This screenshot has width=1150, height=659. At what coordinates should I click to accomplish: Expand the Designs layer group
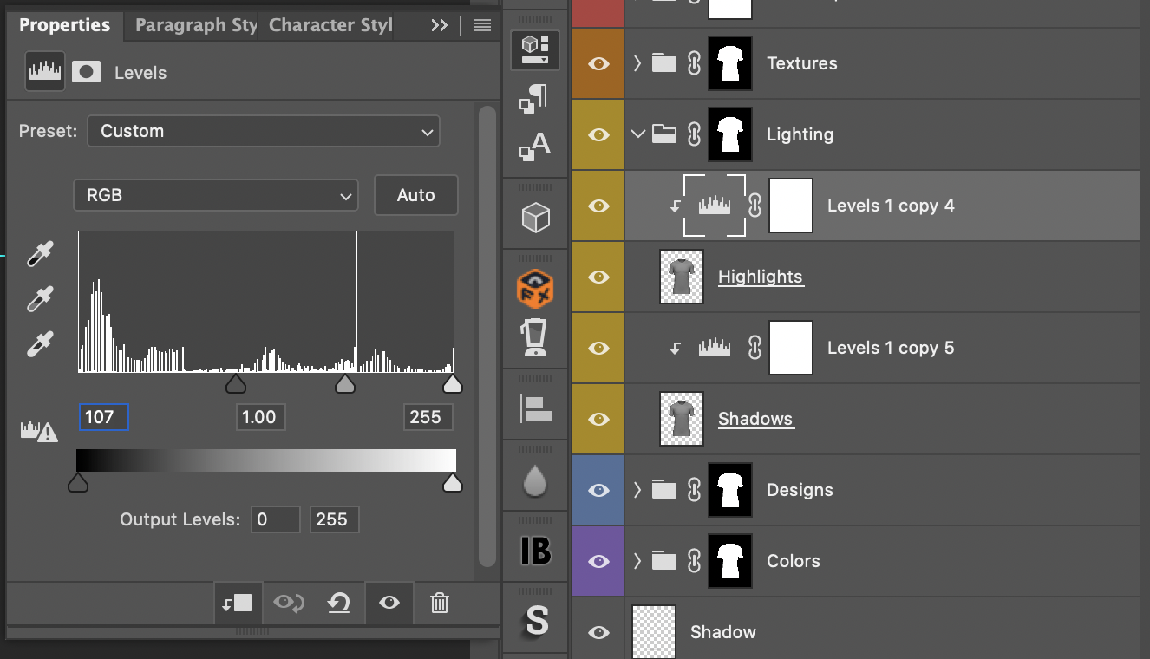[637, 490]
